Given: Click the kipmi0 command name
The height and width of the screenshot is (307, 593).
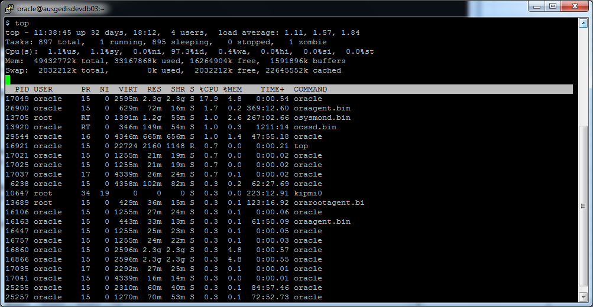Looking at the screenshot, I should click(308, 193).
